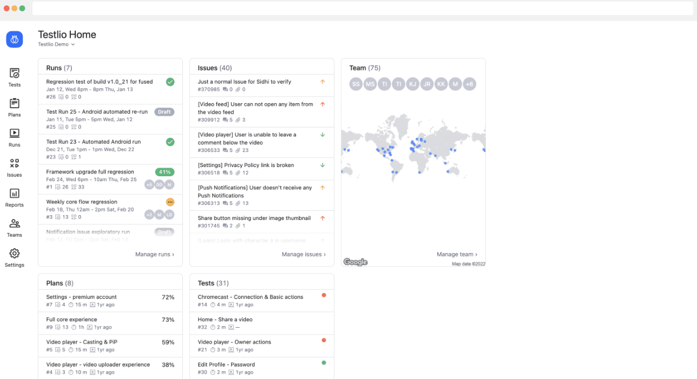Click priority arrow on issue #370985

point(323,82)
